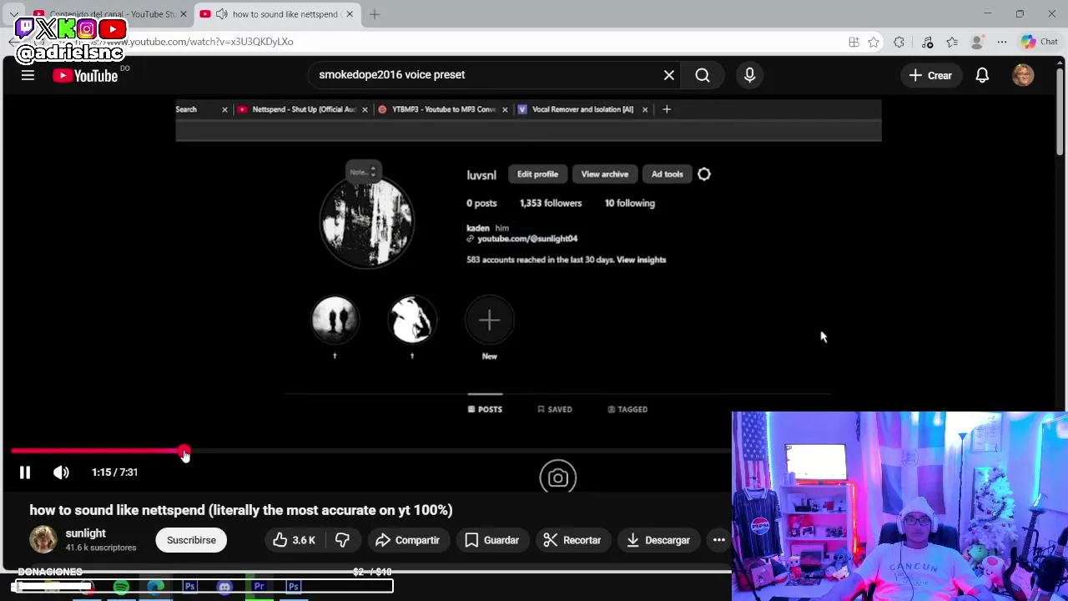The height and width of the screenshot is (601, 1068).
Task: Open Premiere Pro from the taskbar
Action: pyautogui.click(x=259, y=587)
